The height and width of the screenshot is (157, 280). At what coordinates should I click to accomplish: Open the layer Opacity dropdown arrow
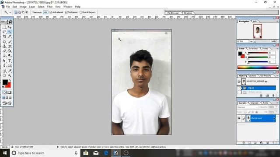[x=276, y=107]
